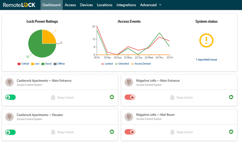Click the Ridgeline Lofts Main Entrance keypad icon
The width and height of the screenshot is (242, 143).
129,82
